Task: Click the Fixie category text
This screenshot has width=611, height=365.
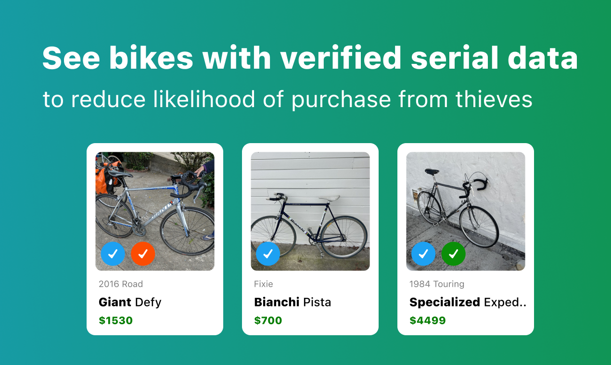Action: pos(264,284)
